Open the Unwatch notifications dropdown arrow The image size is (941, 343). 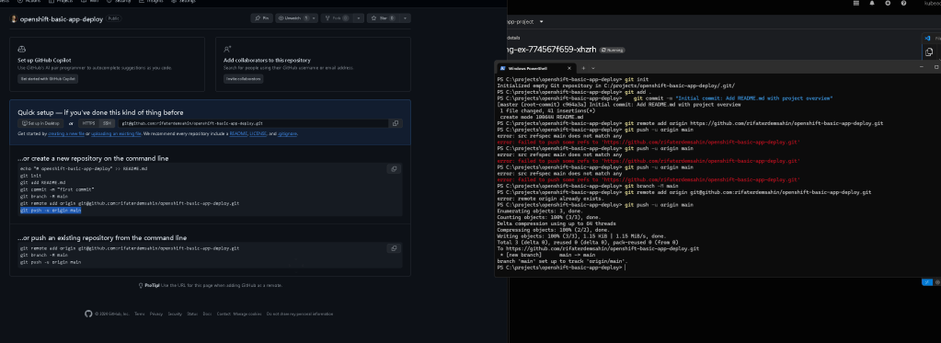point(314,18)
